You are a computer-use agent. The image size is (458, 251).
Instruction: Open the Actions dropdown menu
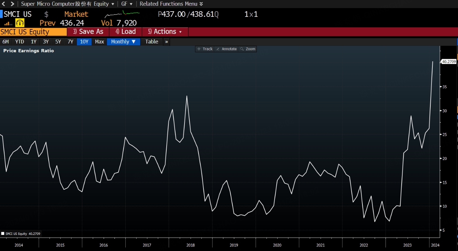[x=165, y=32]
